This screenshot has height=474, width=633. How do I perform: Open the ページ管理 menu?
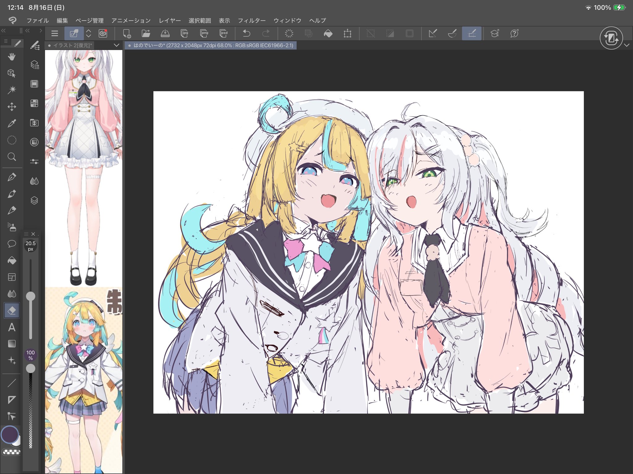[x=90, y=21]
